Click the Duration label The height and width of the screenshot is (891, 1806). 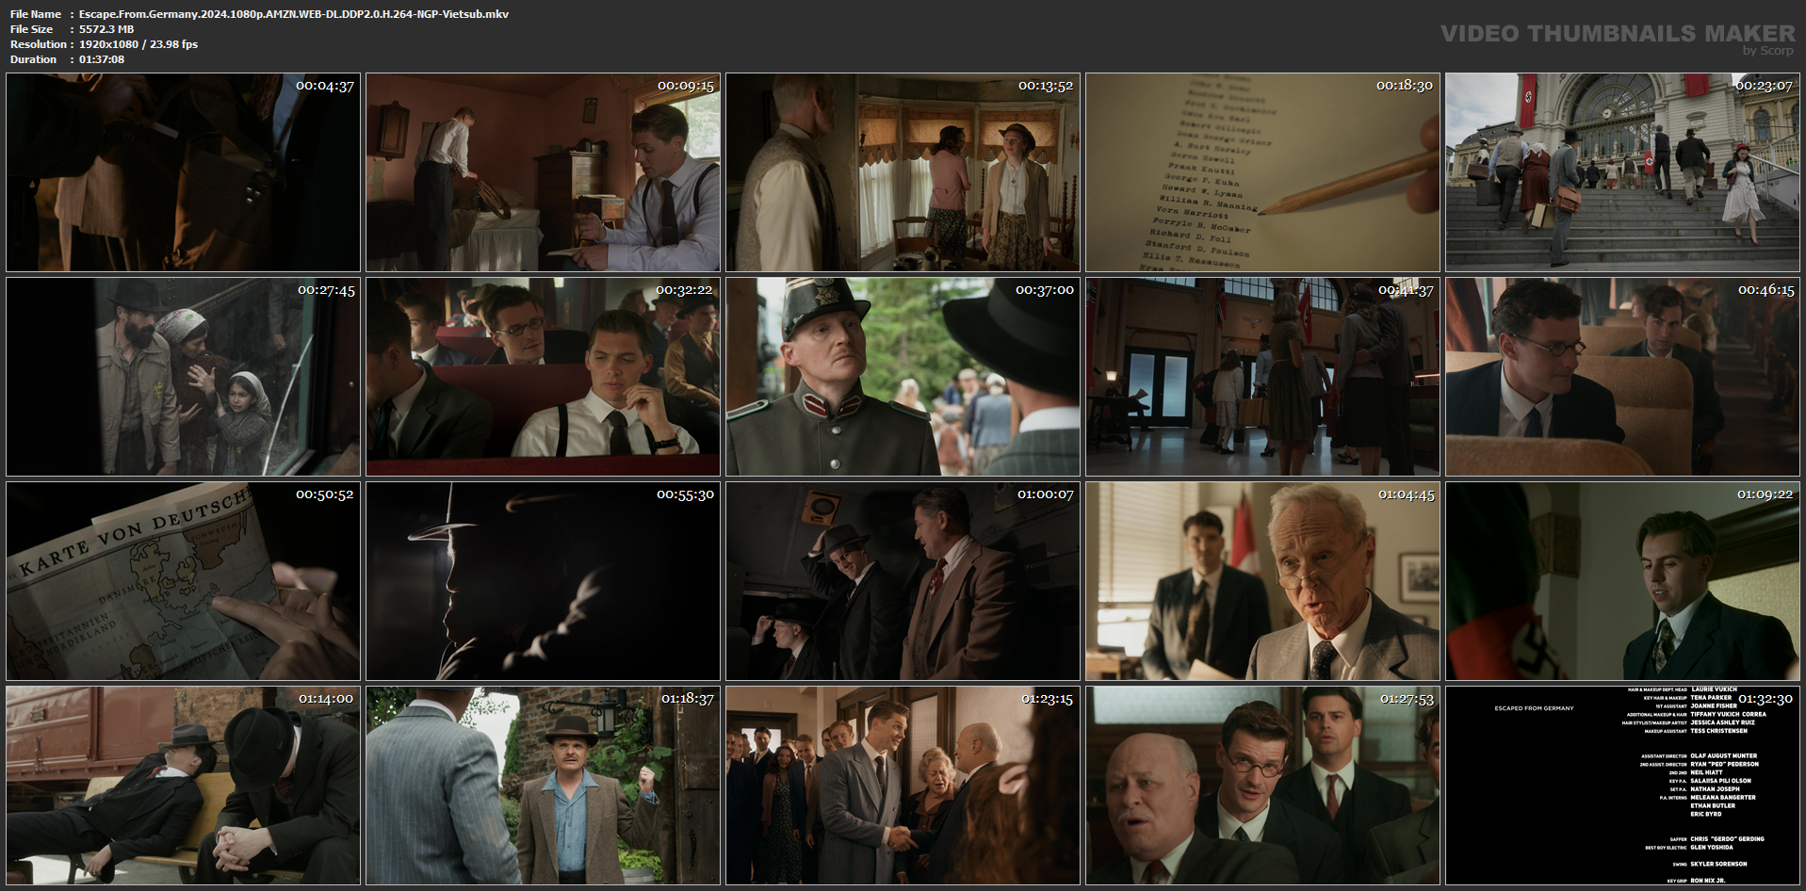pyautogui.click(x=34, y=59)
